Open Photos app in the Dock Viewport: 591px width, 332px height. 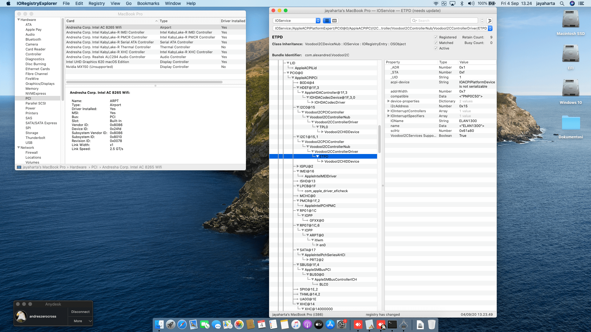tap(239, 324)
